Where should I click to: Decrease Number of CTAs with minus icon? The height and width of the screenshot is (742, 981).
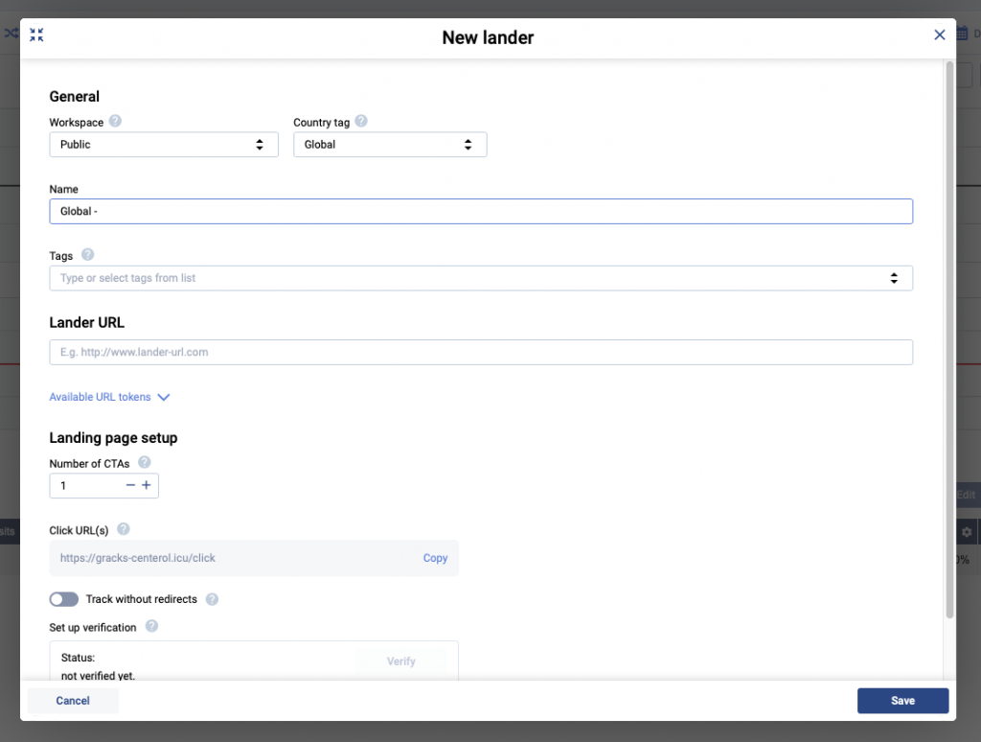tap(130, 485)
